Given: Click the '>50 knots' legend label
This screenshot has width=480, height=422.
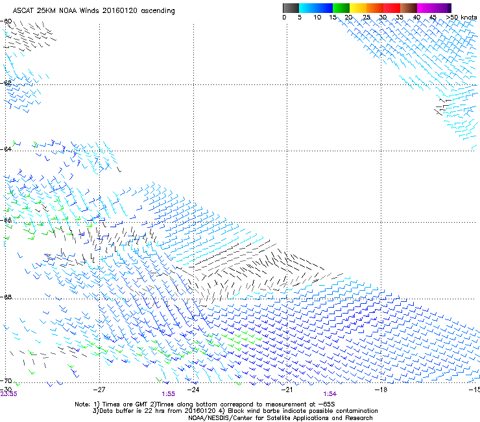Looking at the screenshot, I should tap(461, 18).
